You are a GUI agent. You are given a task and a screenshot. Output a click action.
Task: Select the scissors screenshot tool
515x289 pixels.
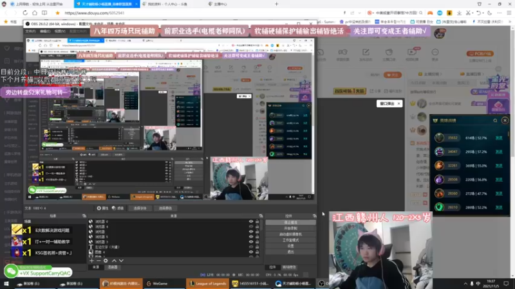click(468, 13)
